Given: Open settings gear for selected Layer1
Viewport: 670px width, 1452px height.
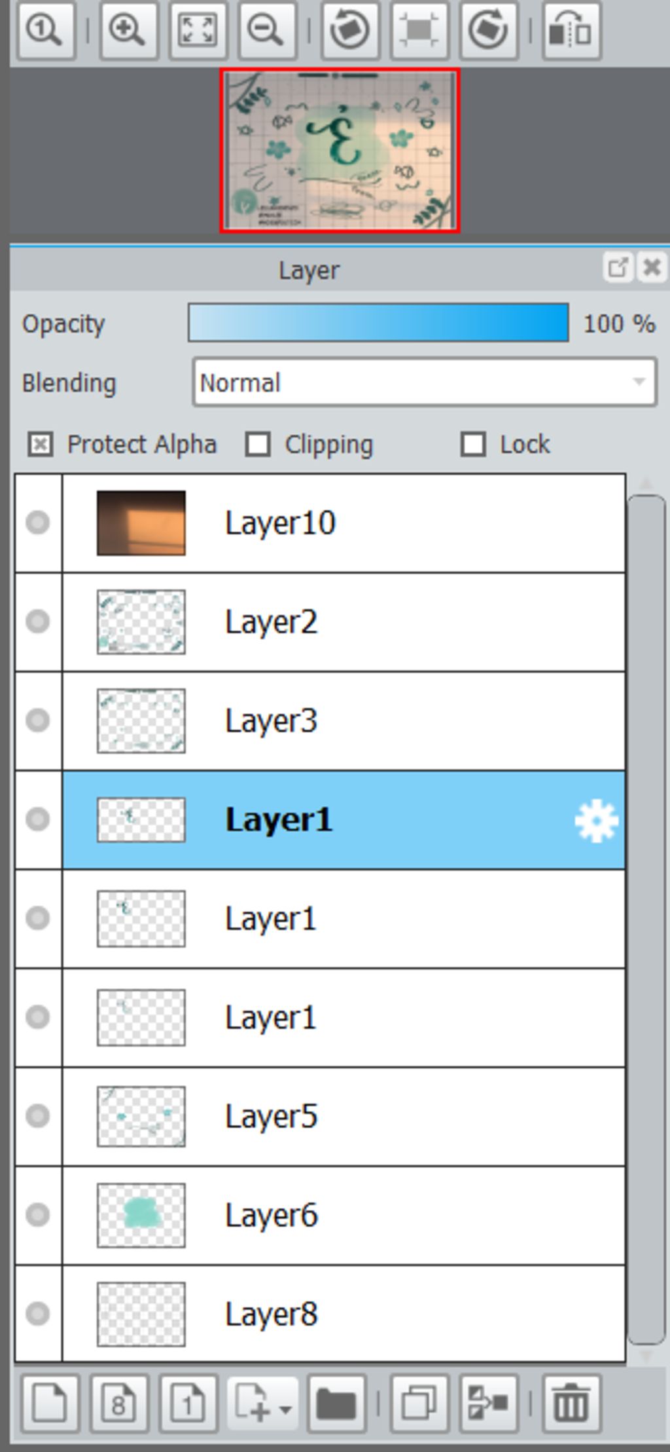Looking at the screenshot, I should [x=596, y=821].
